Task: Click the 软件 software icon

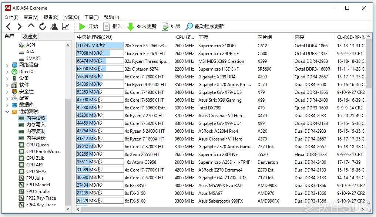Action: coord(14,85)
